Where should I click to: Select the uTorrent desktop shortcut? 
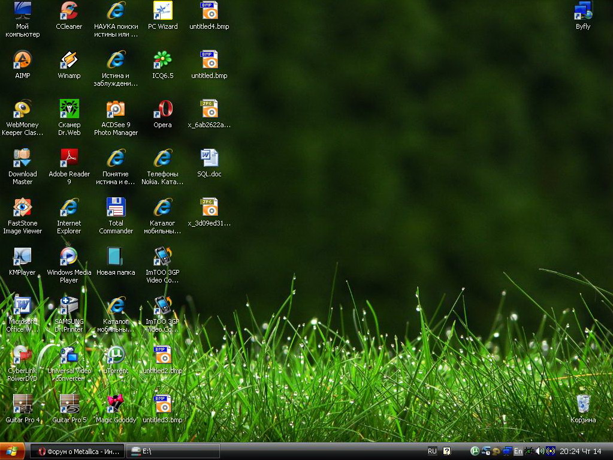click(116, 355)
